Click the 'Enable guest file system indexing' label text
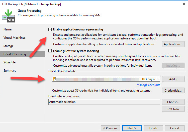This screenshot has width=188, height=132. [76, 51]
